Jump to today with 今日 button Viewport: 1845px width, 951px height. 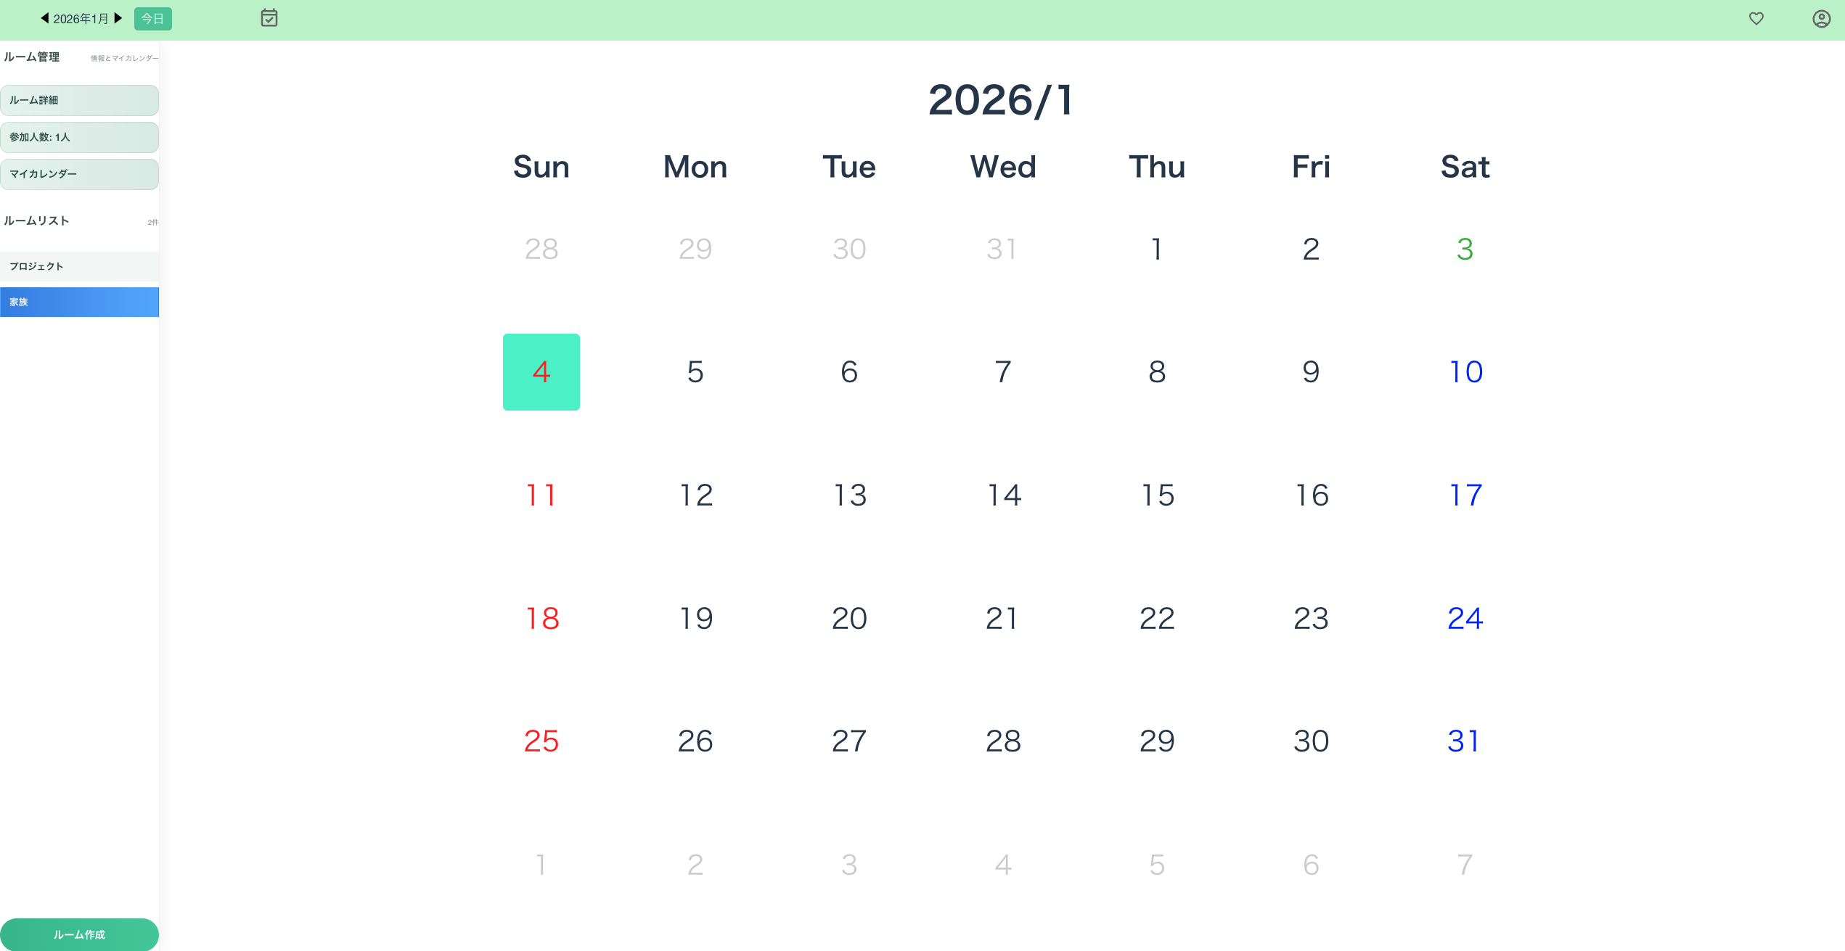pos(152,19)
